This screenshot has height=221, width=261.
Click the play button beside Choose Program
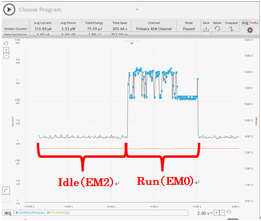9,10
